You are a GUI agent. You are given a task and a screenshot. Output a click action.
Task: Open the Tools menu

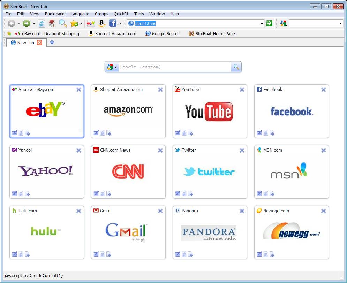(139, 14)
